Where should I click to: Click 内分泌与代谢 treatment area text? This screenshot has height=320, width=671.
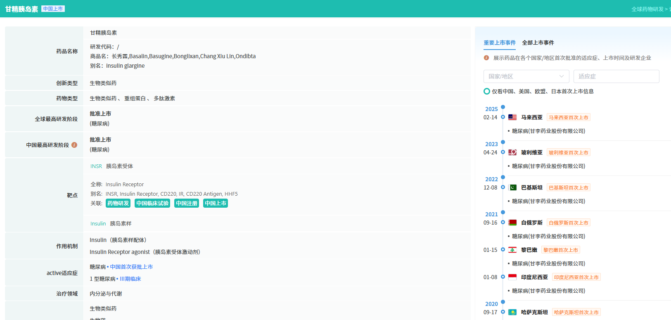coord(106,294)
